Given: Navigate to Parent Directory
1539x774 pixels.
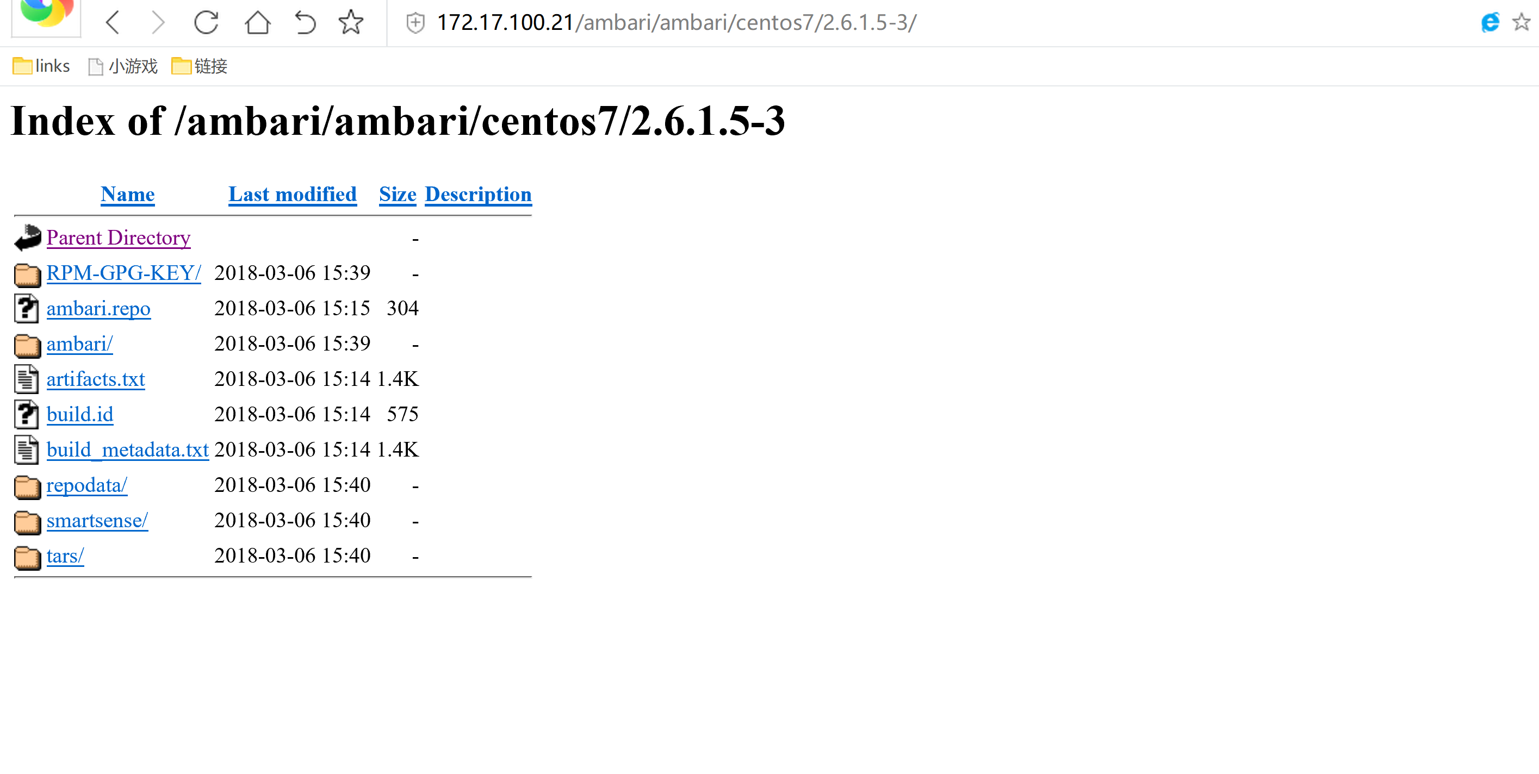Looking at the screenshot, I should [x=119, y=237].
